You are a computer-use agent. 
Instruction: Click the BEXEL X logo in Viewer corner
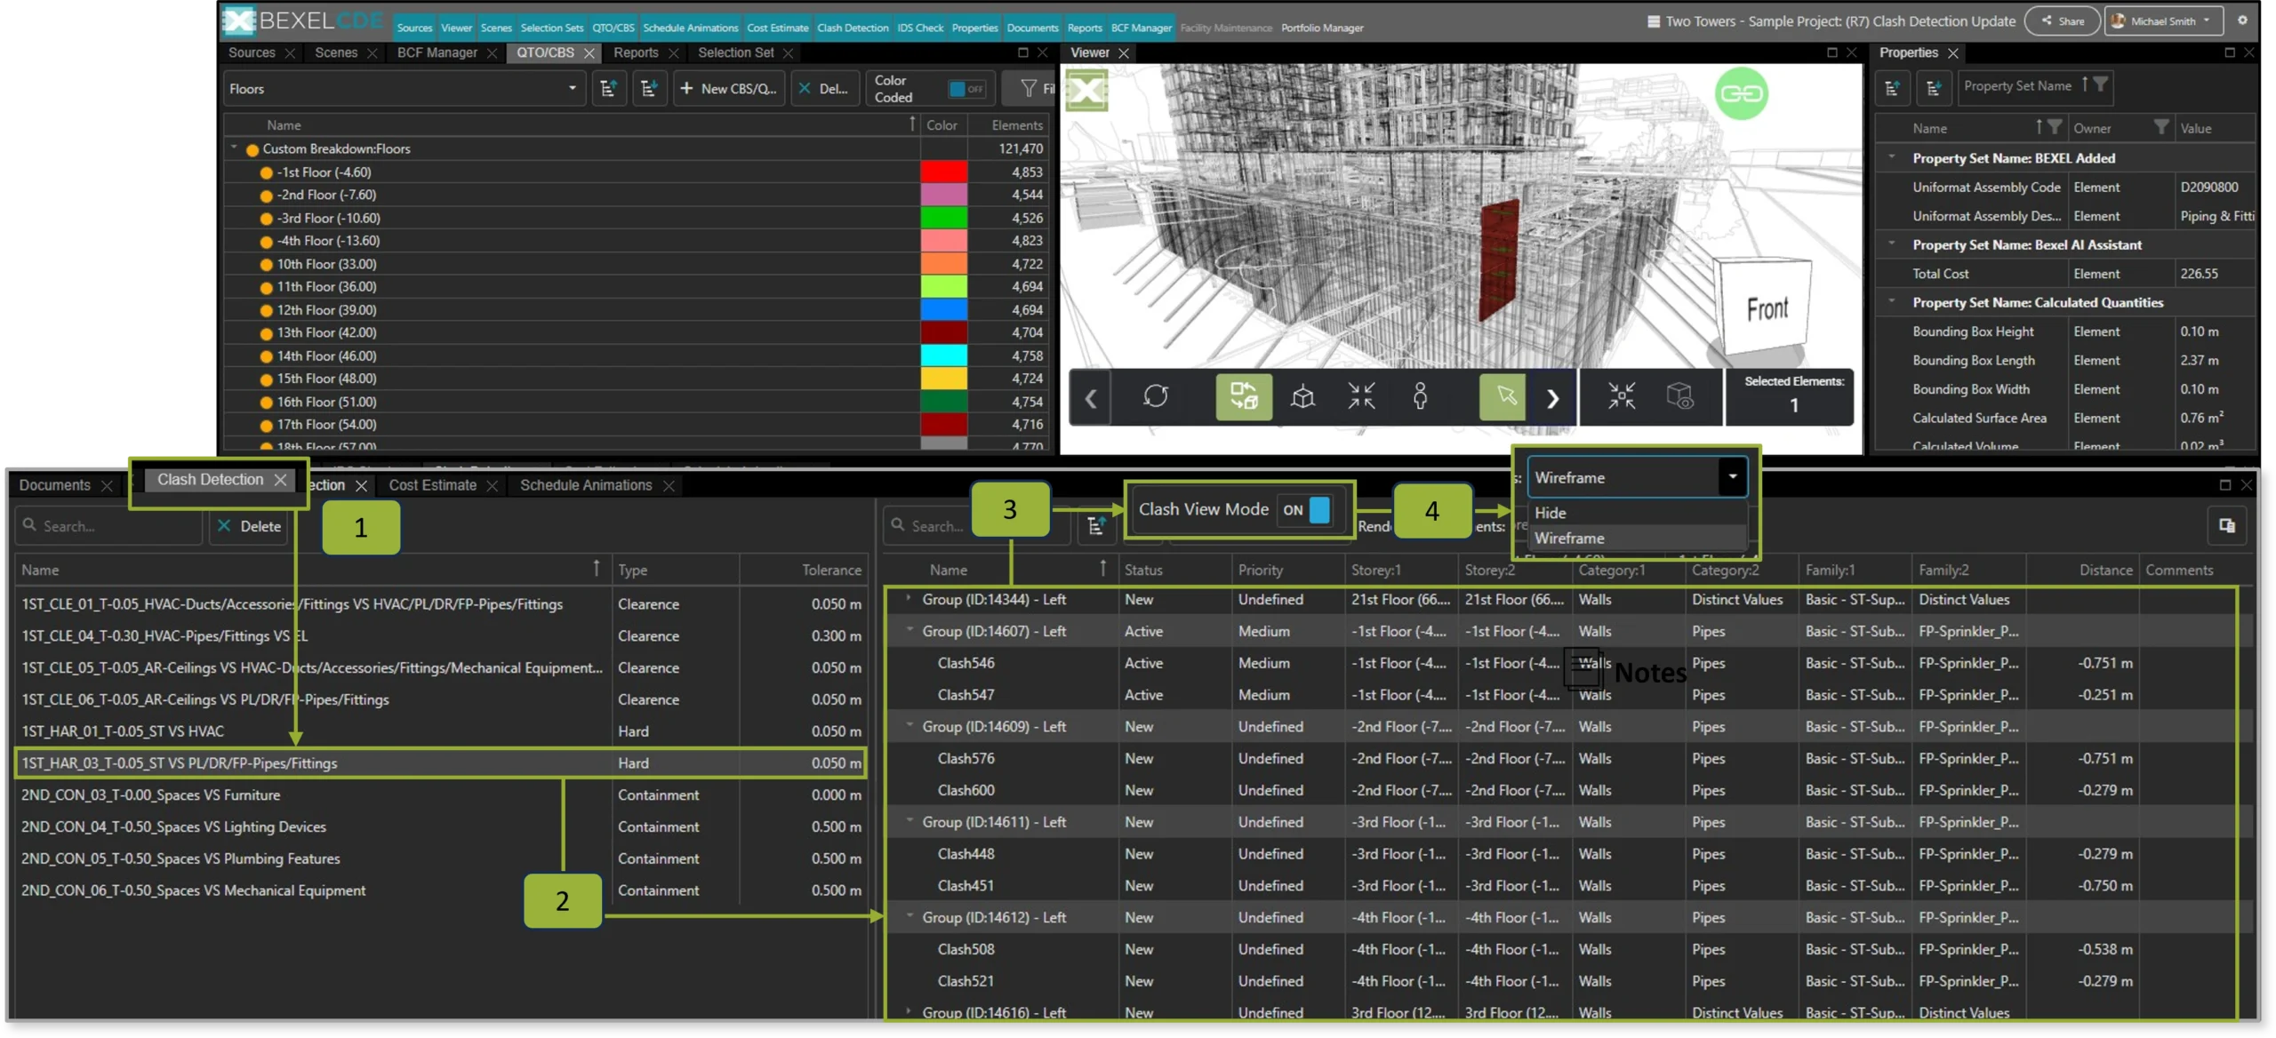tap(1086, 91)
